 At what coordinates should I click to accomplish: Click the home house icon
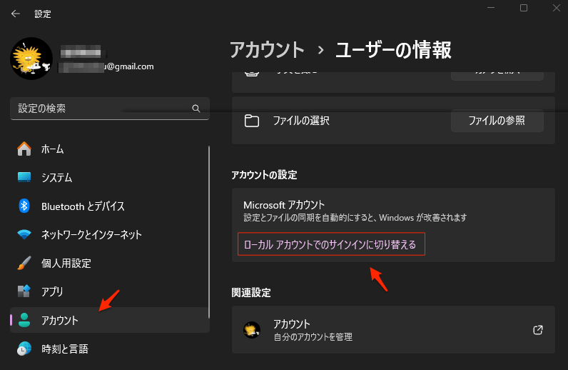tap(24, 149)
